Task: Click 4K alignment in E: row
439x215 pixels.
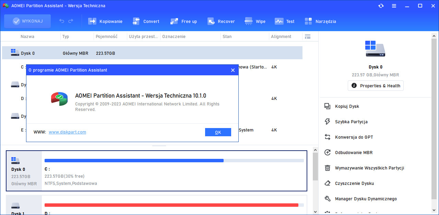Action: click(274, 130)
